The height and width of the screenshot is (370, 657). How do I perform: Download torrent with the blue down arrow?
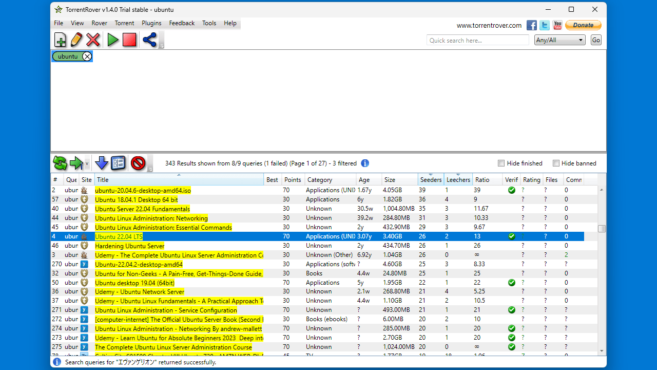[x=102, y=163]
